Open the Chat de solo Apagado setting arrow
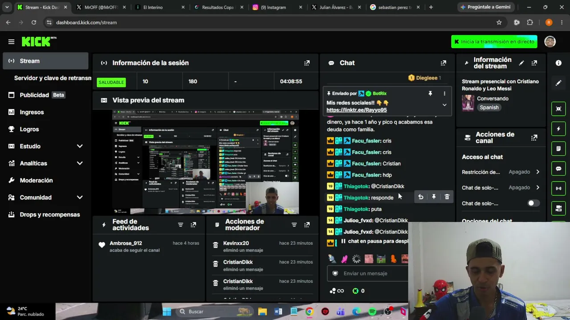570x320 pixels. coord(537,188)
